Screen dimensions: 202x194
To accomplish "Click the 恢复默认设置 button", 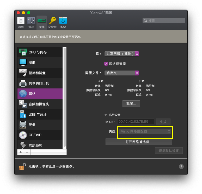I will click(x=169, y=150).
